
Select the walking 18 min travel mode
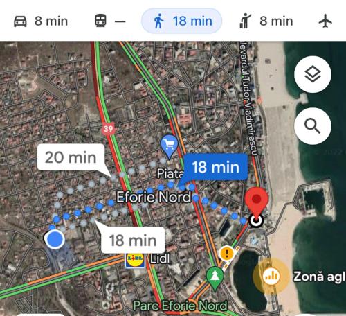[x=181, y=21]
